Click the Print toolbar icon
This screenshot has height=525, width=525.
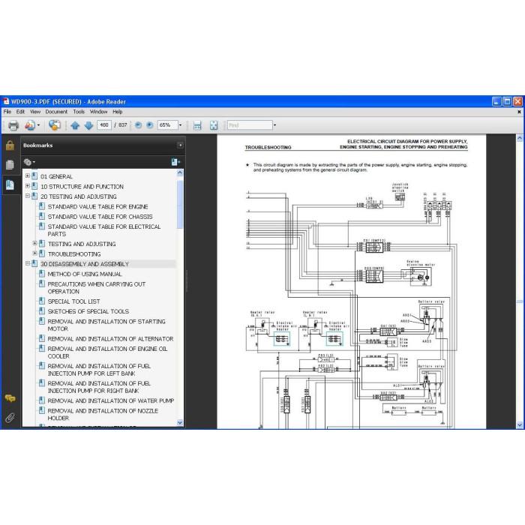pos(13,125)
